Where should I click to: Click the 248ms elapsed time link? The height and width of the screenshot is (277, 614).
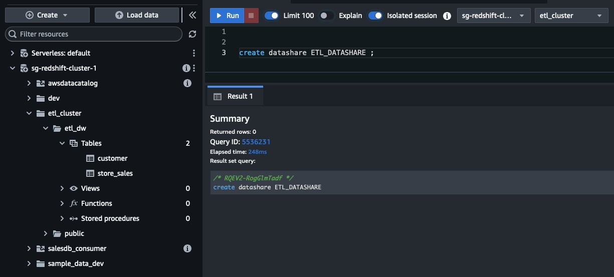(x=258, y=151)
